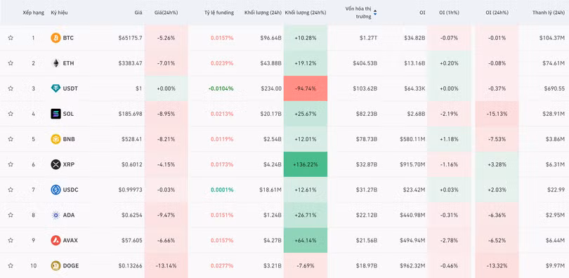Click the Ethereum coin logo
This screenshot has width=569, height=278.
click(55, 63)
